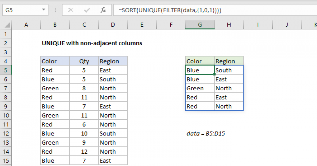The height and width of the screenshot is (166, 317).
Task: Click the Cancel (X) icon in formula bar
Action: (71, 10)
